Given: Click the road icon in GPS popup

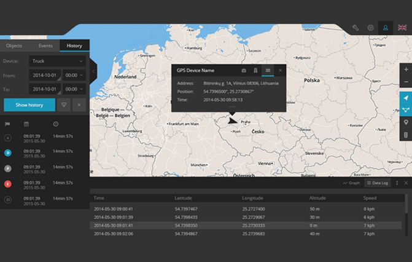Looking at the screenshot, I should tap(255, 71).
